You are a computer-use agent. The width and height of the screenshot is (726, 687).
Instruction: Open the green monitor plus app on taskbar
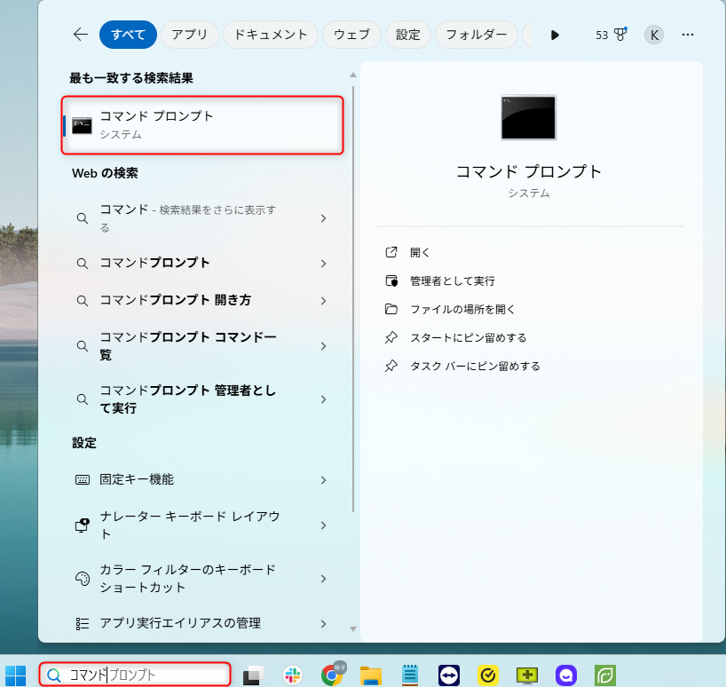(527, 675)
